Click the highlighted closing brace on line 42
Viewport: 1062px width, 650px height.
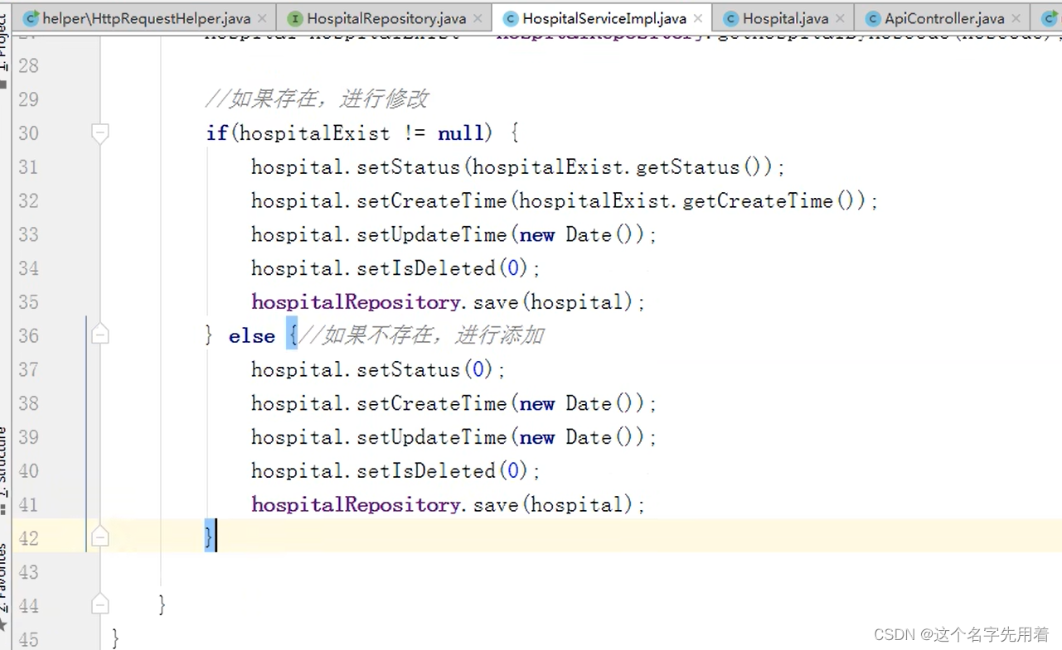210,537
